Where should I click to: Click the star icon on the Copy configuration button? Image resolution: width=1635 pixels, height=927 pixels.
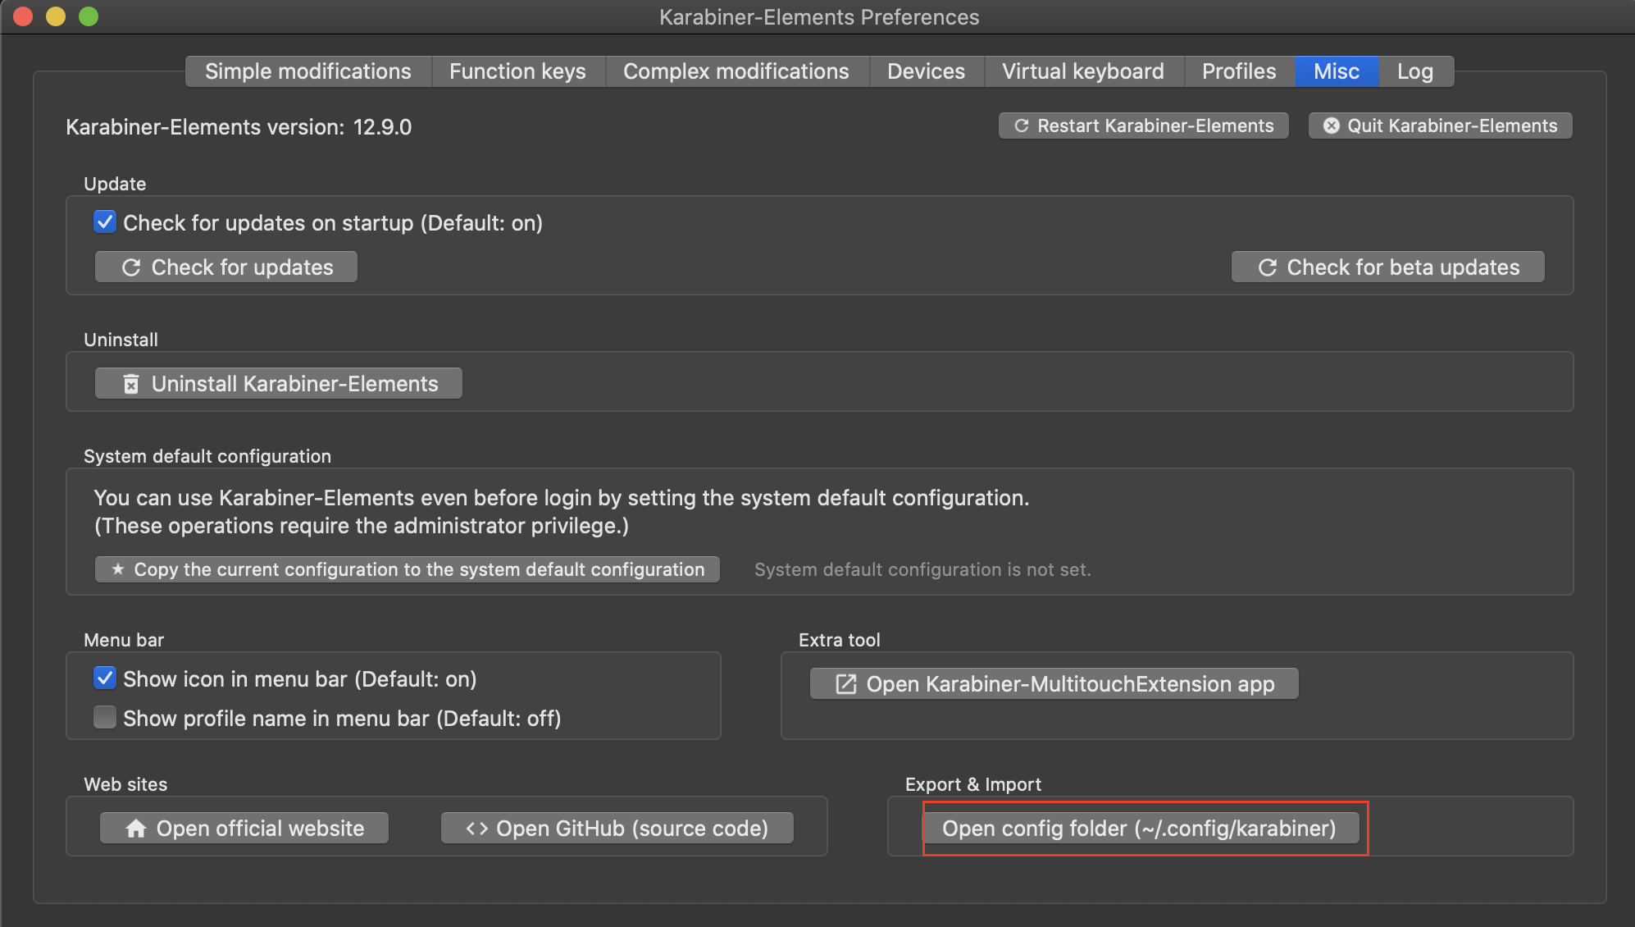[x=118, y=569]
